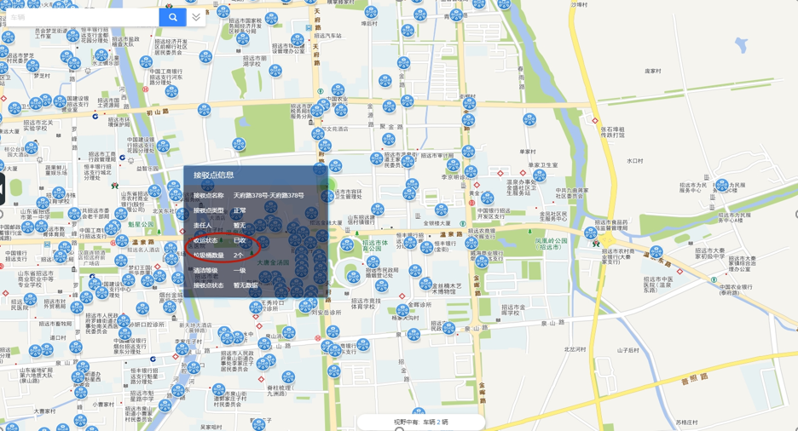The width and height of the screenshot is (798, 431).
Task: Click marker beside 招远市为民服务中心
Action: pos(721,185)
